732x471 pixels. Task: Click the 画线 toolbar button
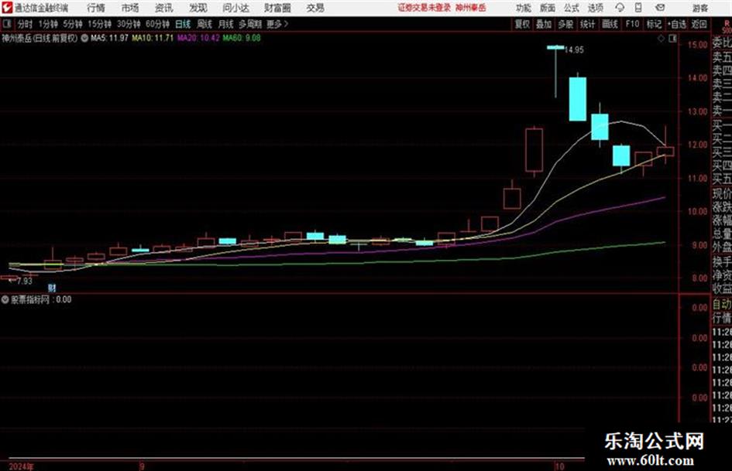click(x=610, y=24)
